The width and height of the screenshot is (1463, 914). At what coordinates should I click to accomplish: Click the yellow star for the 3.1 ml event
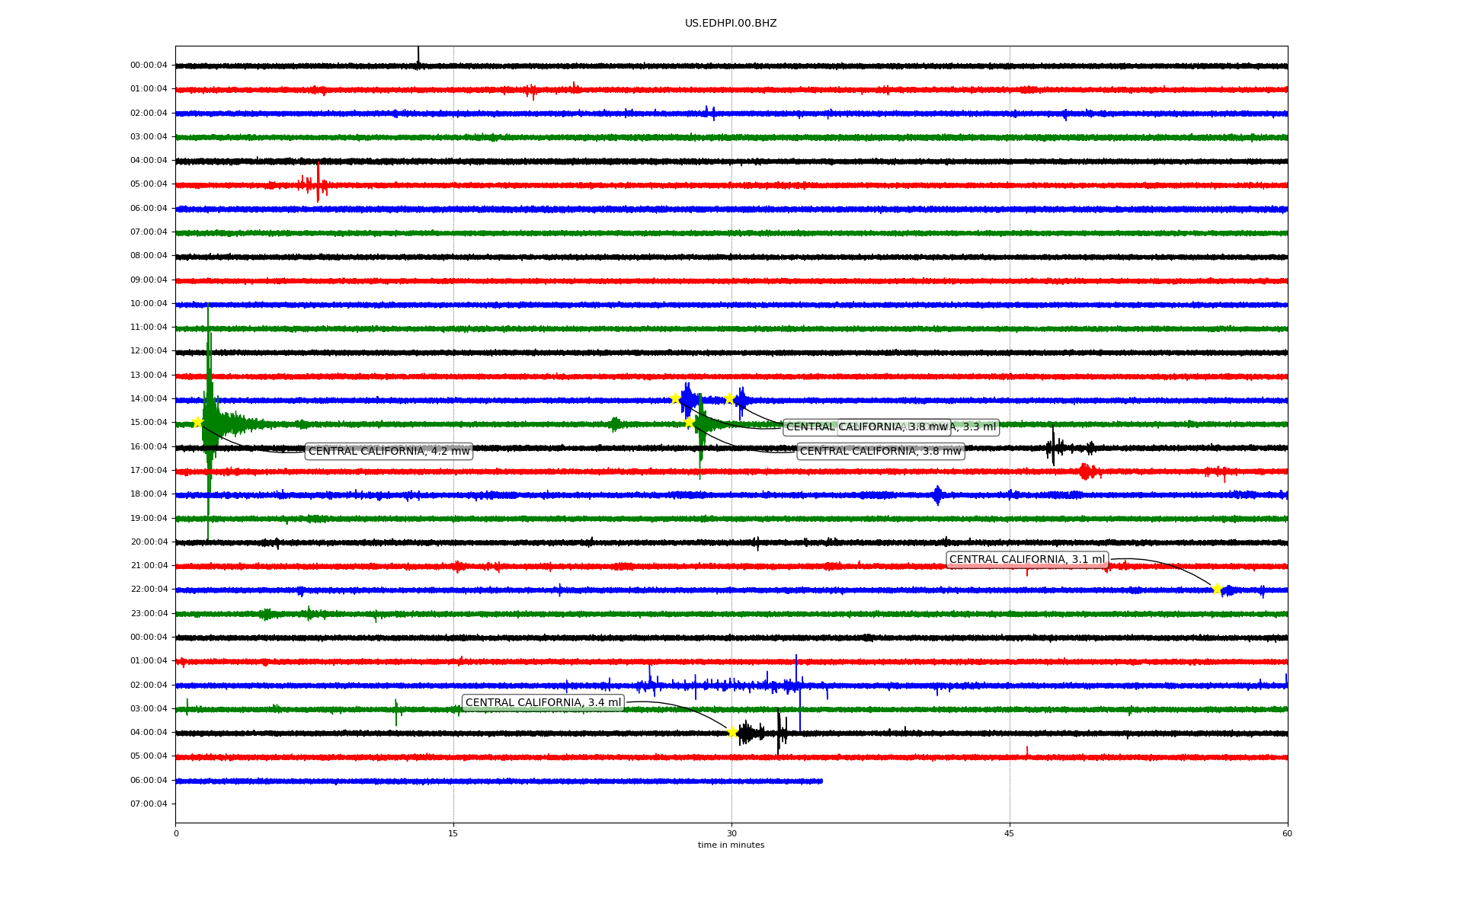click(x=1216, y=588)
